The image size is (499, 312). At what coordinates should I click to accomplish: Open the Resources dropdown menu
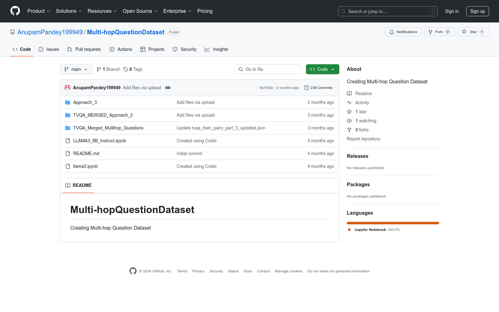pyautogui.click(x=102, y=11)
